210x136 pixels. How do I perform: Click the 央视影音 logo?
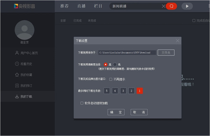pyautogui.click(x=24, y=6)
